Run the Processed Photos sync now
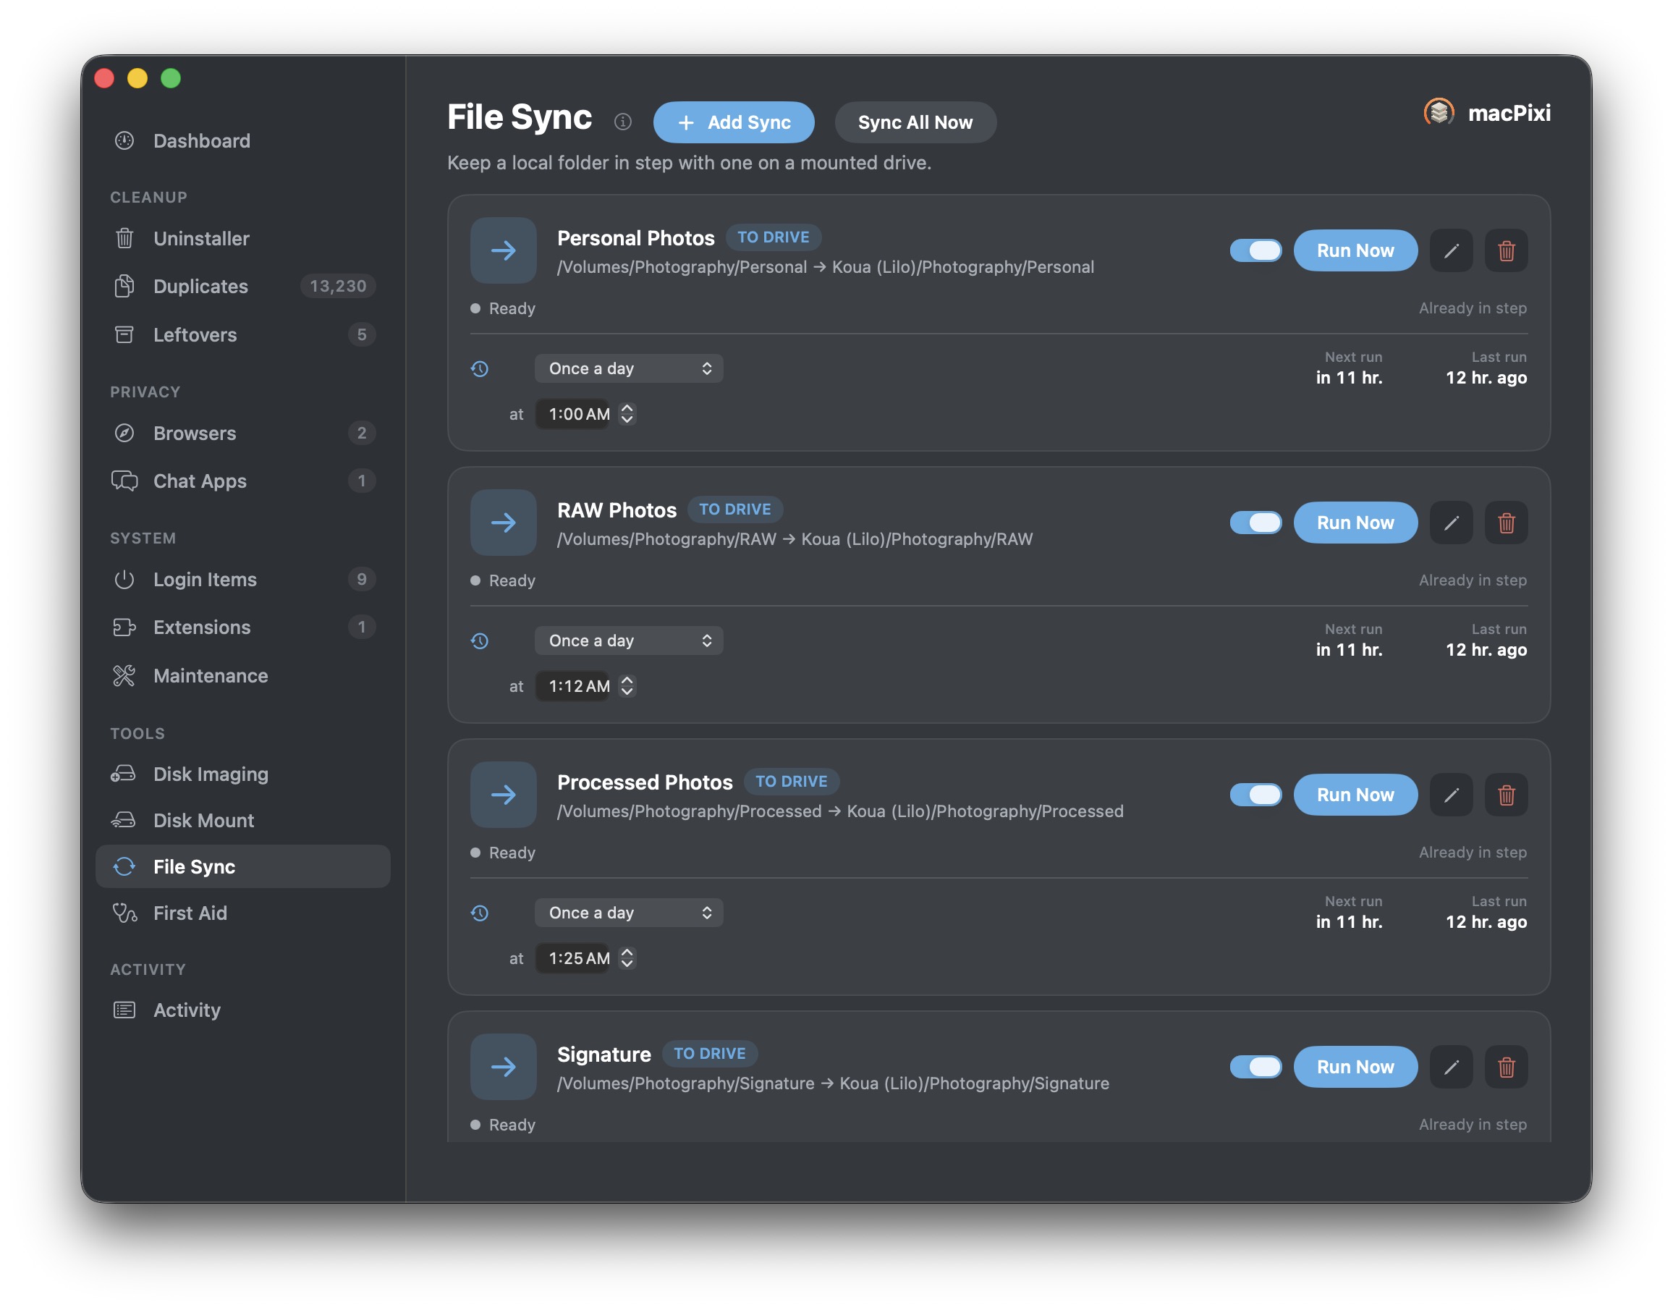 click(1355, 795)
